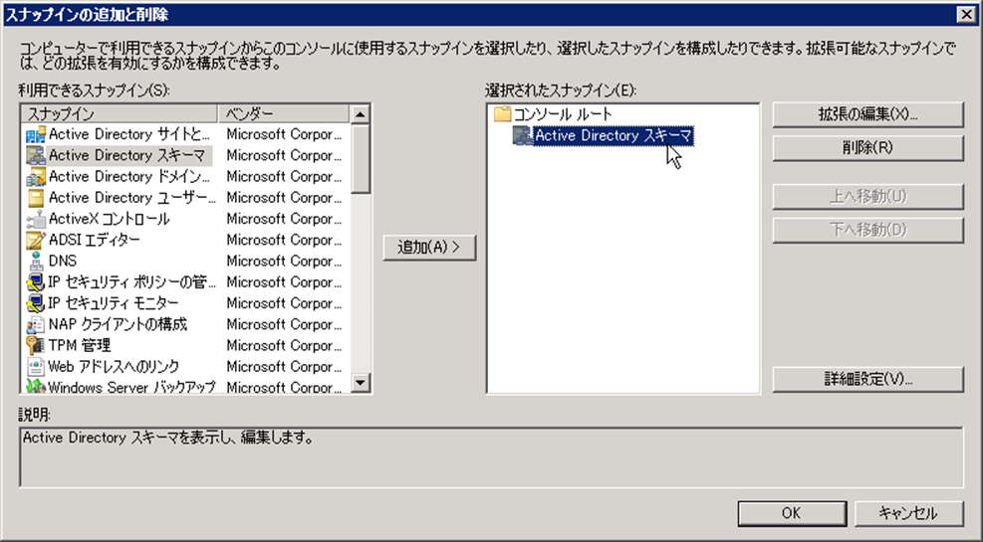Open 拡張の編集(X)... dialog

pos(867,114)
